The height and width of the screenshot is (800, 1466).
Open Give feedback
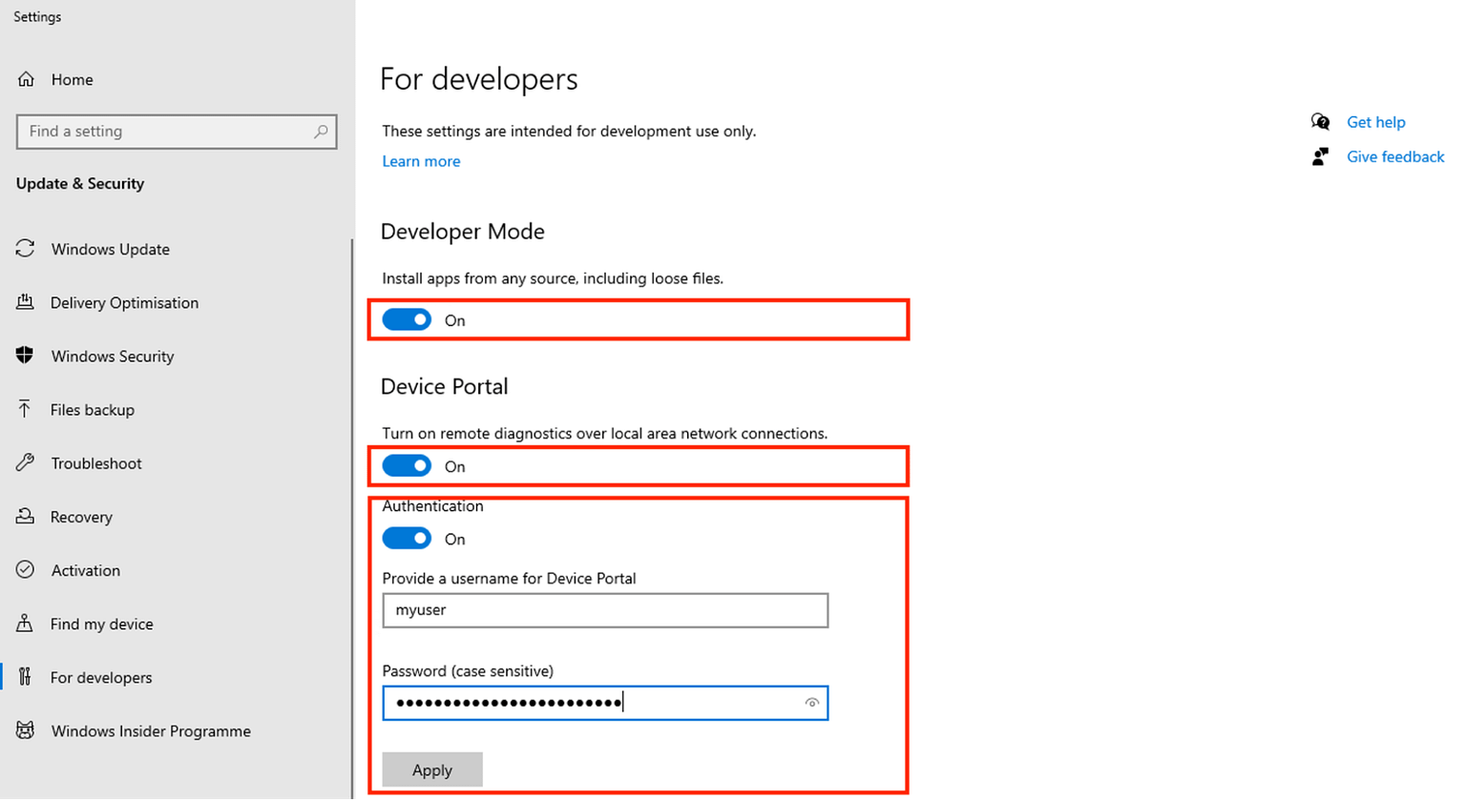click(x=1394, y=156)
